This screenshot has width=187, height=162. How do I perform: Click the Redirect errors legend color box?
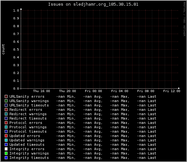[x=6, y=110]
